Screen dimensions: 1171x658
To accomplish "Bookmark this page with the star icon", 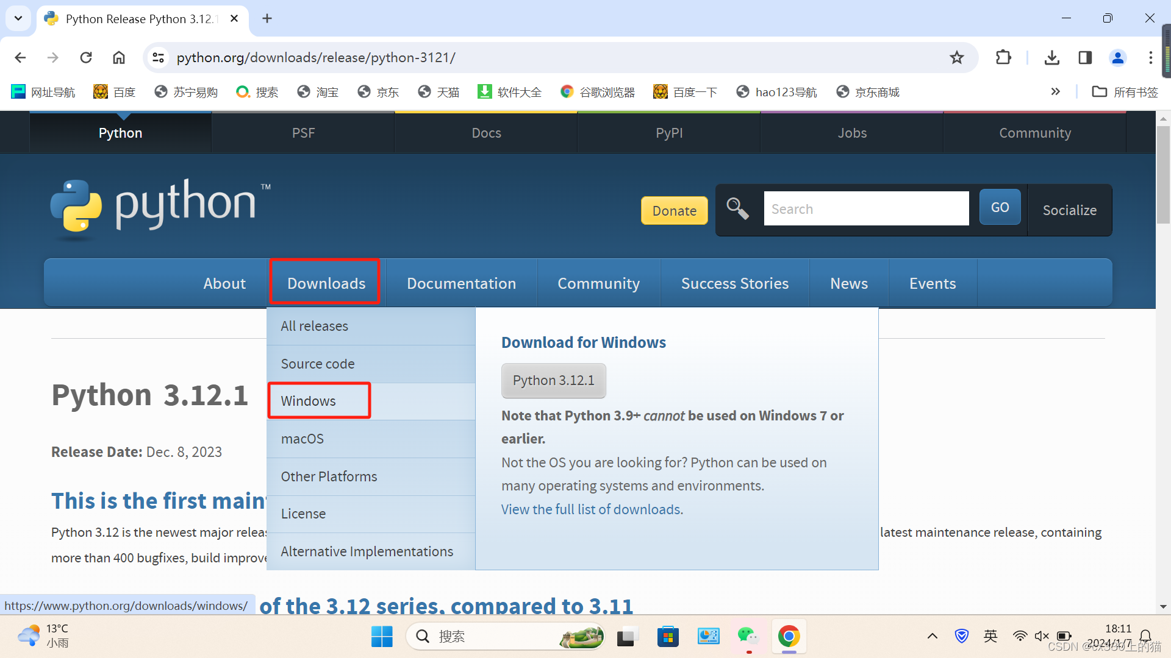I will [956, 57].
